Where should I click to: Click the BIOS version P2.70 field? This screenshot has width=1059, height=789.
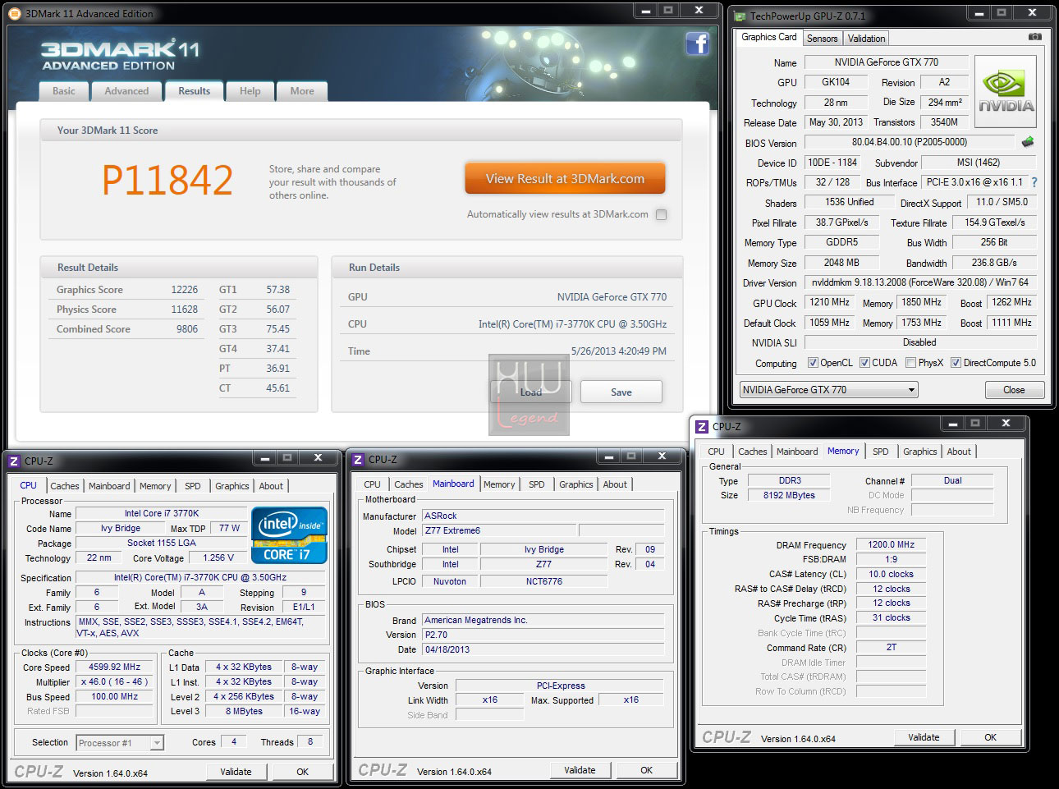[543, 635]
